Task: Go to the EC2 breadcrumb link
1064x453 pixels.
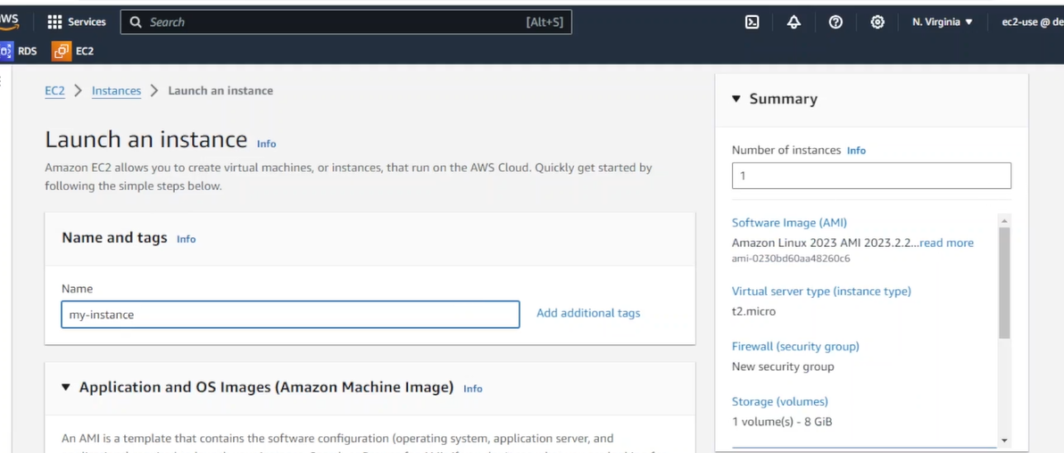Action: pos(55,90)
